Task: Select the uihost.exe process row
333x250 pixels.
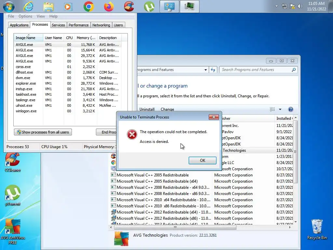Action: click(68, 105)
